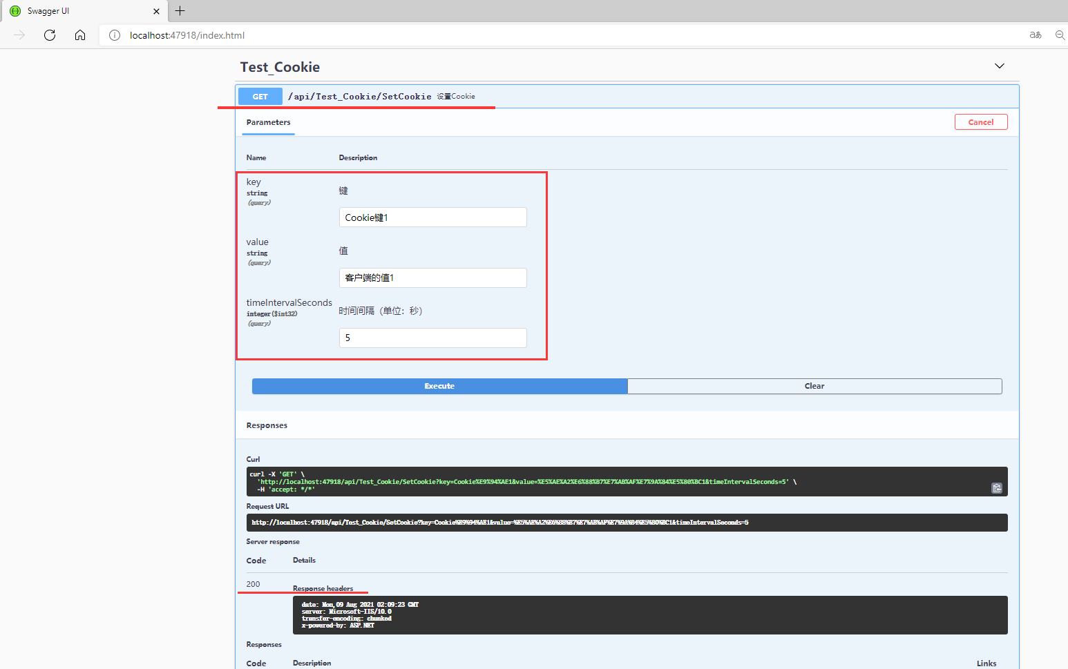
Task: Cancel the try-it-out mode
Action: pyautogui.click(x=981, y=122)
